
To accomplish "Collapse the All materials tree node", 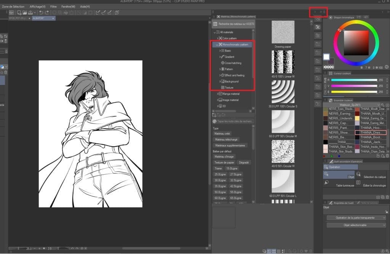I will point(215,32).
